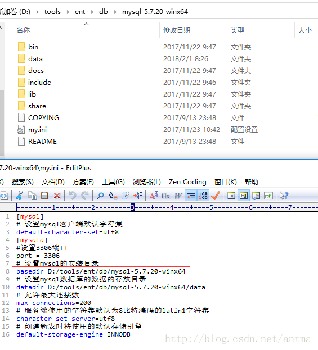This screenshot has height=350, width=318.
Task: Click the browser preview icon at toolbar start
Action: tap(4, 196)
